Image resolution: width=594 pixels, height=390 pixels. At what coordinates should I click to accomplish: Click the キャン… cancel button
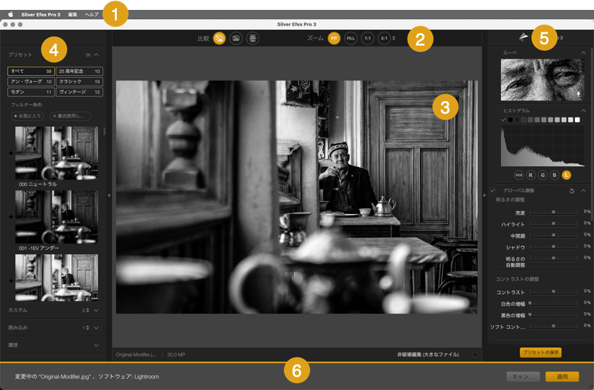click(x=523, y=377)
